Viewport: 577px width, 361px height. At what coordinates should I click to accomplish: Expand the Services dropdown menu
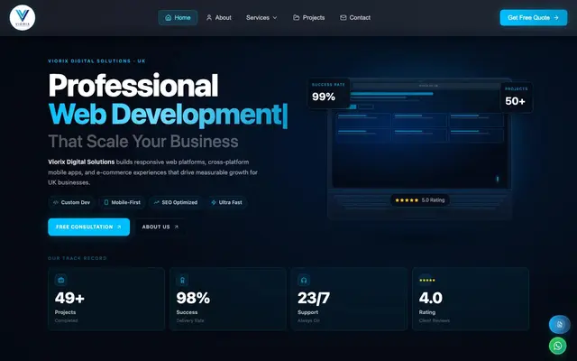[261, 18]
